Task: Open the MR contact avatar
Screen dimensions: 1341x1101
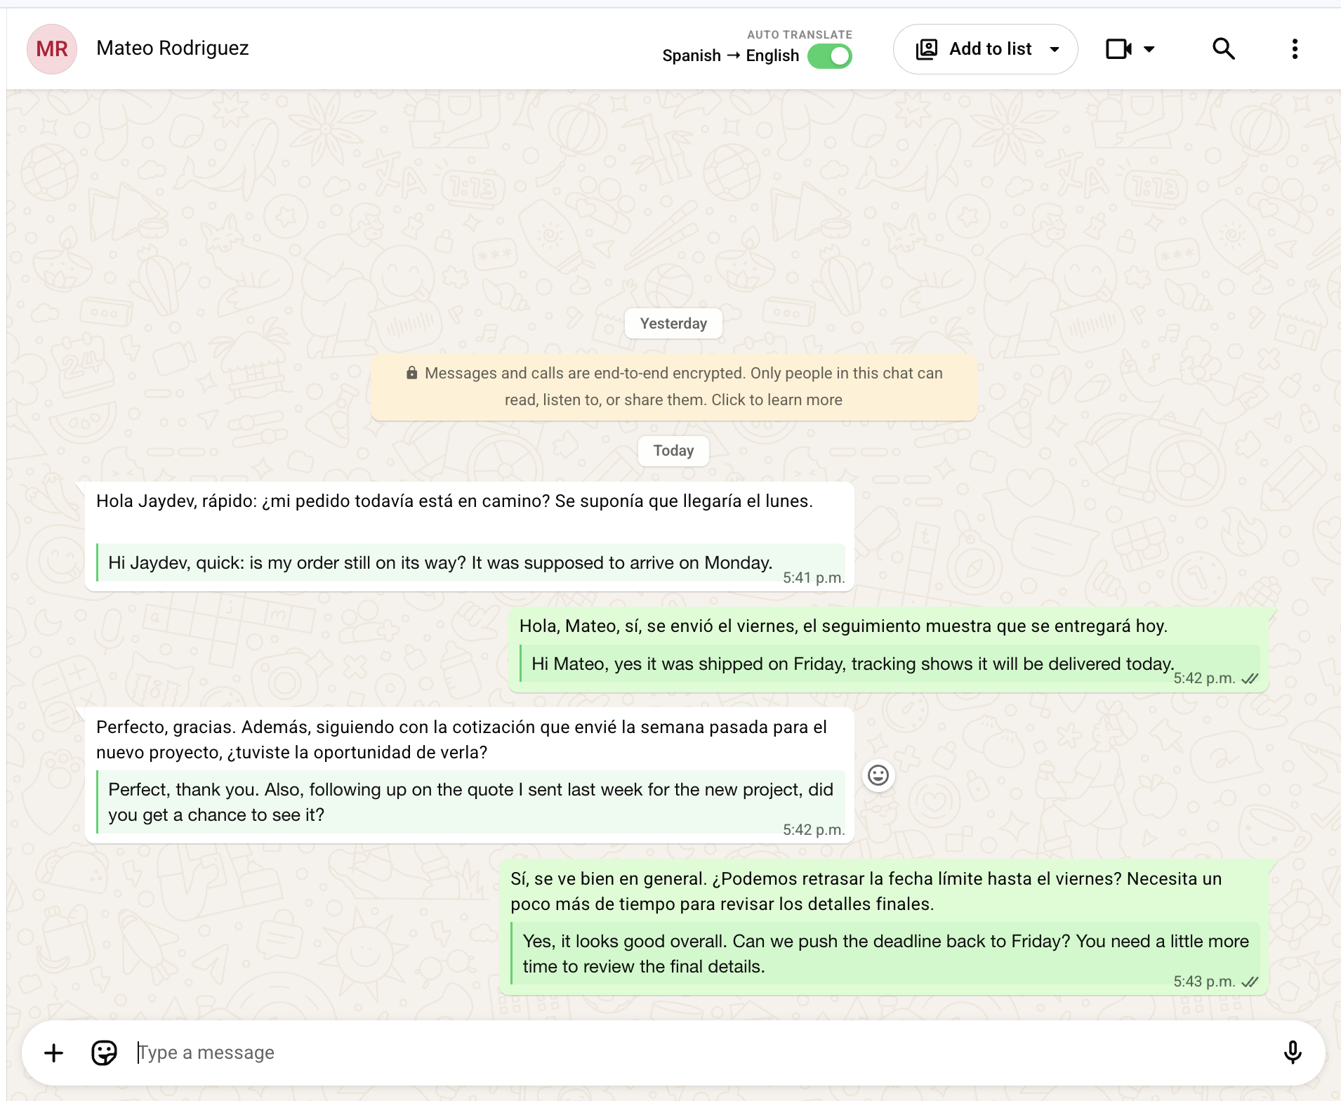Action: click(x=52, y=48)
